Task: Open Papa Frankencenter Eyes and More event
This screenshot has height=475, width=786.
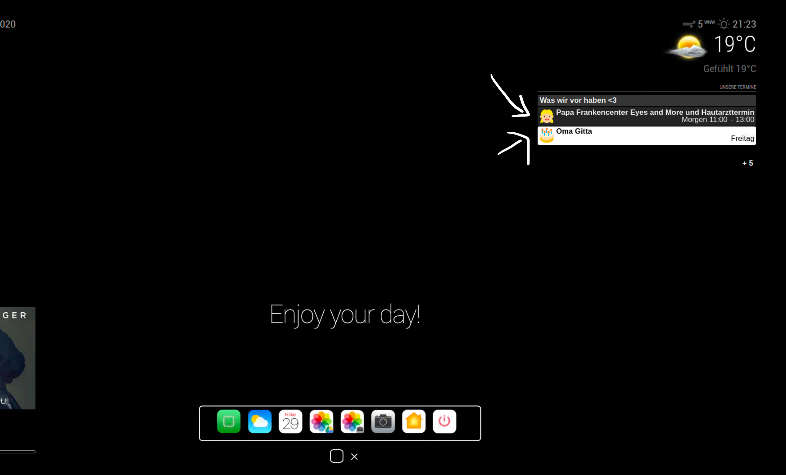Action: 646,116
